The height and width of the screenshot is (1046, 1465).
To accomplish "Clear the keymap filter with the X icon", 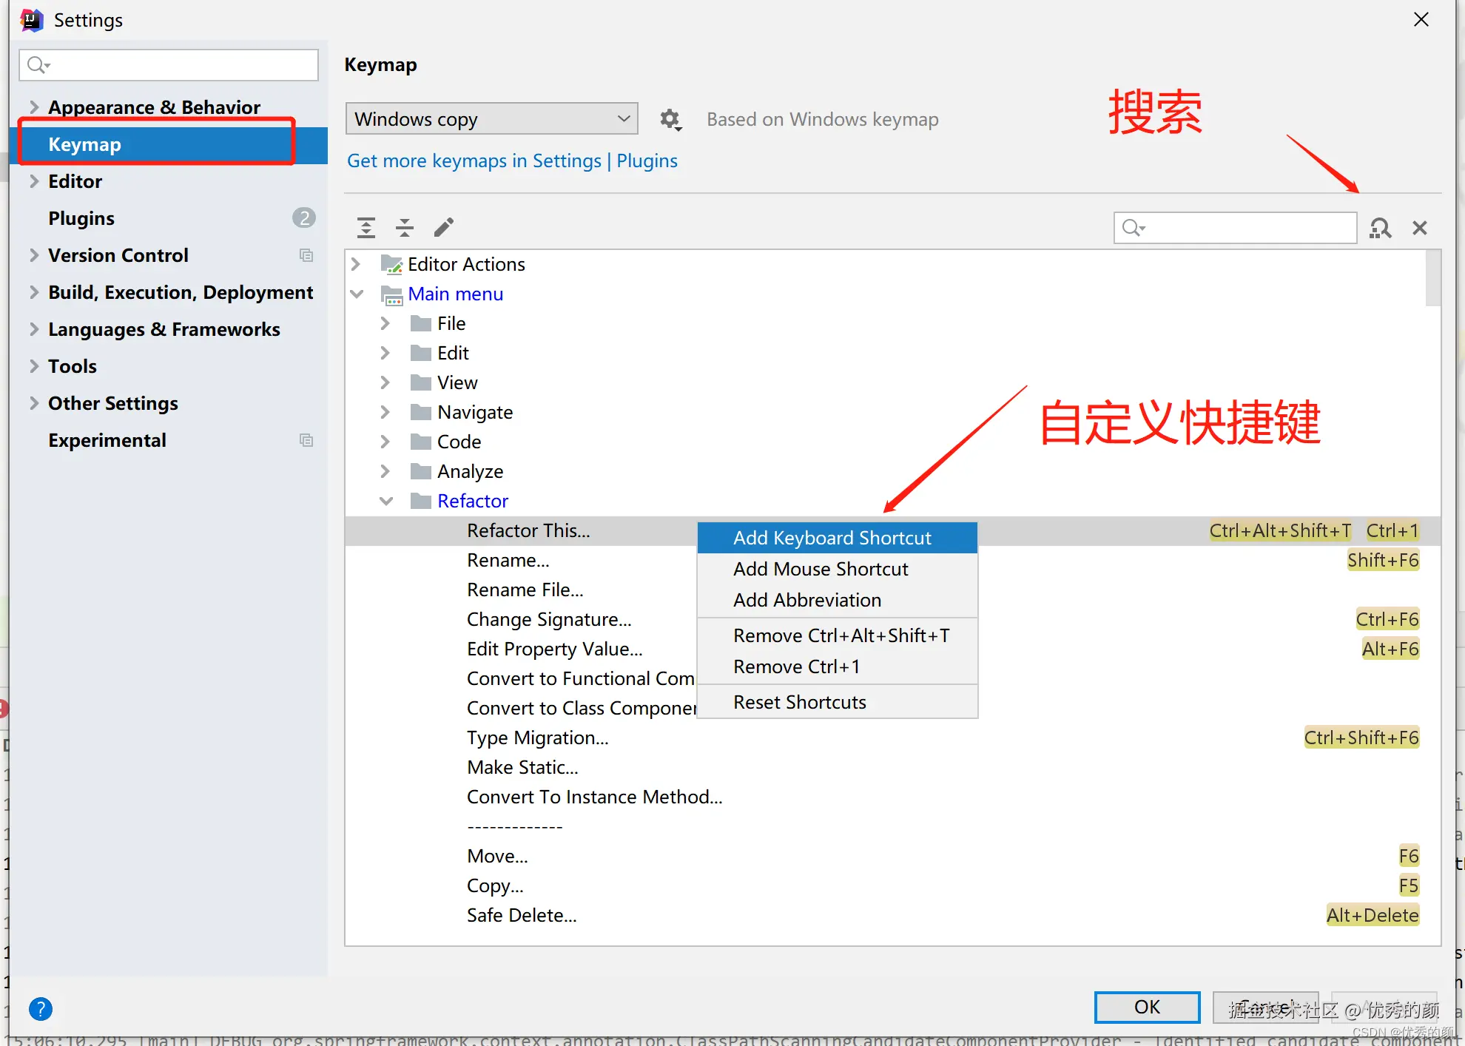I will (1419, 228).
